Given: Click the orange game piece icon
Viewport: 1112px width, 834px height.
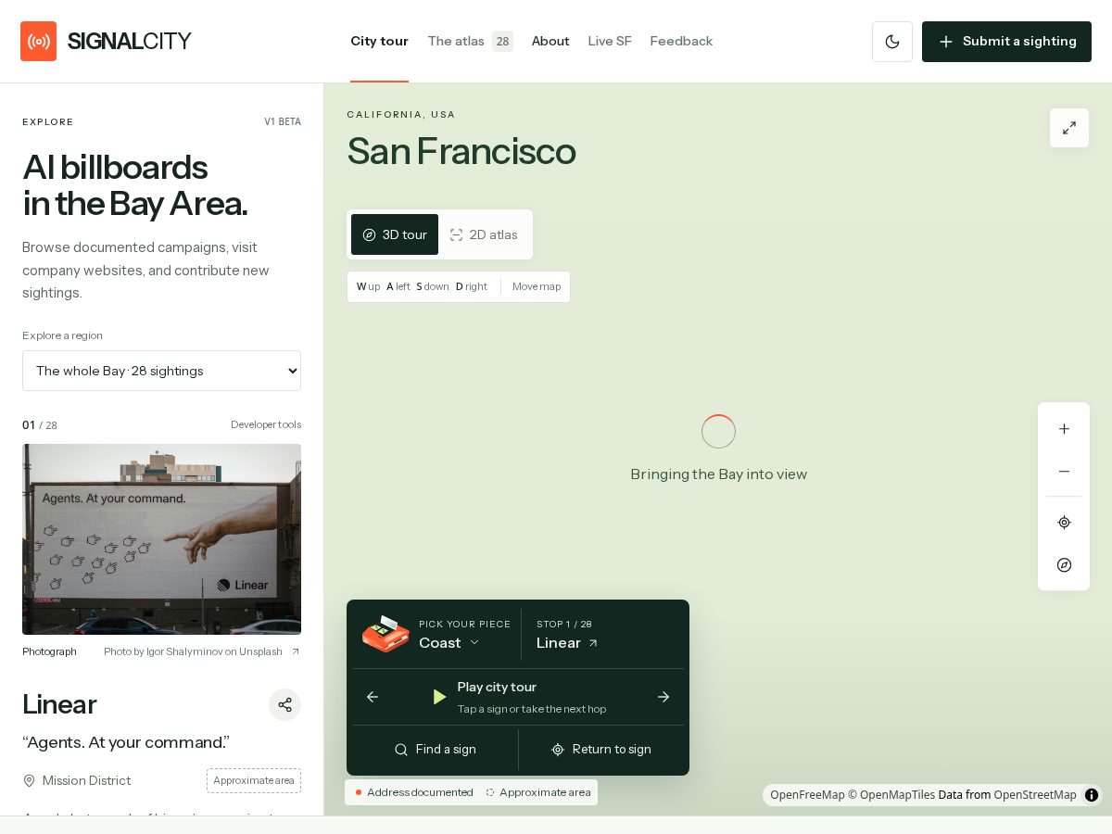Looking at the screenshot, I should point(385,634).
